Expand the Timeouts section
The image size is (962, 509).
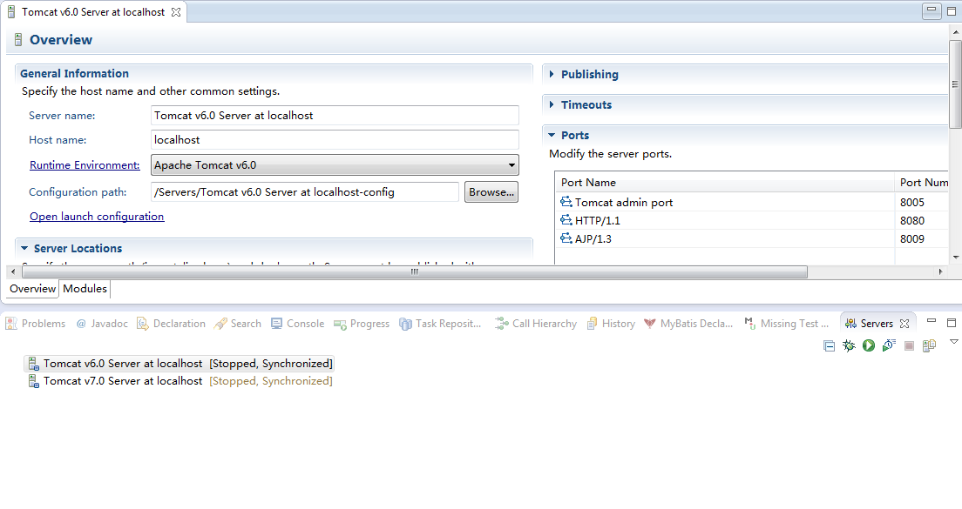[x=586, y=105]
